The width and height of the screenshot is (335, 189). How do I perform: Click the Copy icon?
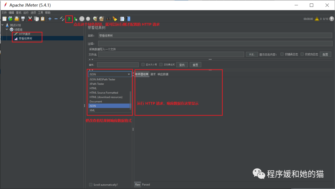[37, 19]
